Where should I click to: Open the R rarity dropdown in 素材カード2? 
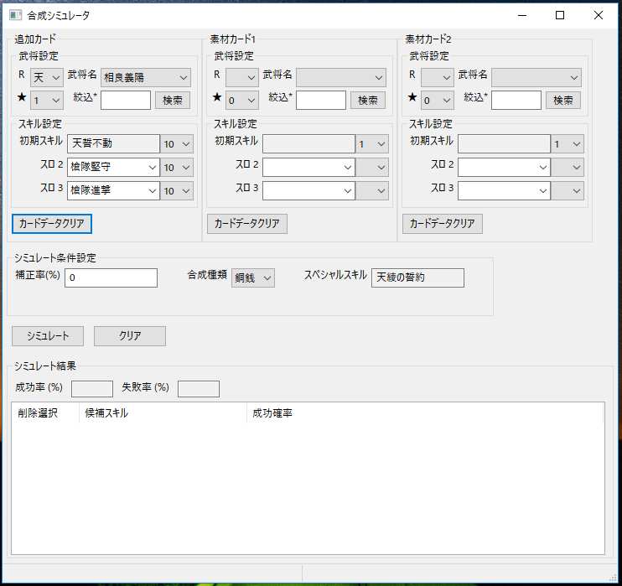437,77
